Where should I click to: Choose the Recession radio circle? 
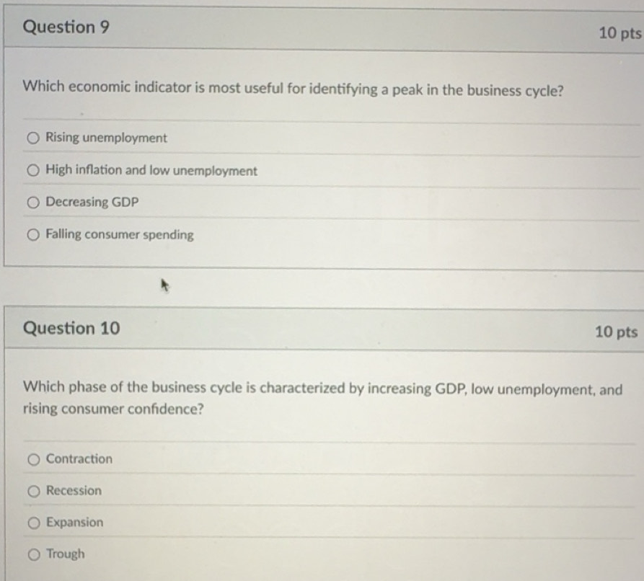pyautogui.click(x=34, y=491)
